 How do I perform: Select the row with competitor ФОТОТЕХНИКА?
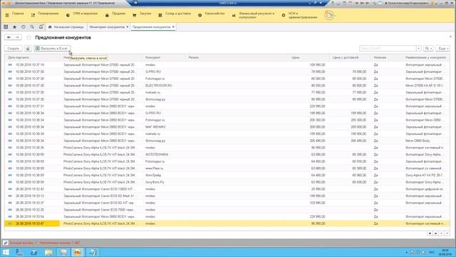tap(227, 154)
